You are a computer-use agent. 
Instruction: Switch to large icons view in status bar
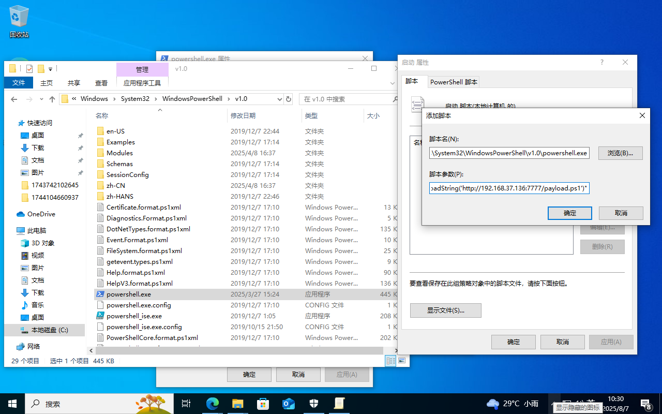(x=401, y=361)
